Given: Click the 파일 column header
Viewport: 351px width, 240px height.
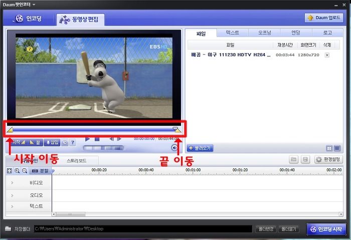Looking at the screenshot, I should (230, 45).
